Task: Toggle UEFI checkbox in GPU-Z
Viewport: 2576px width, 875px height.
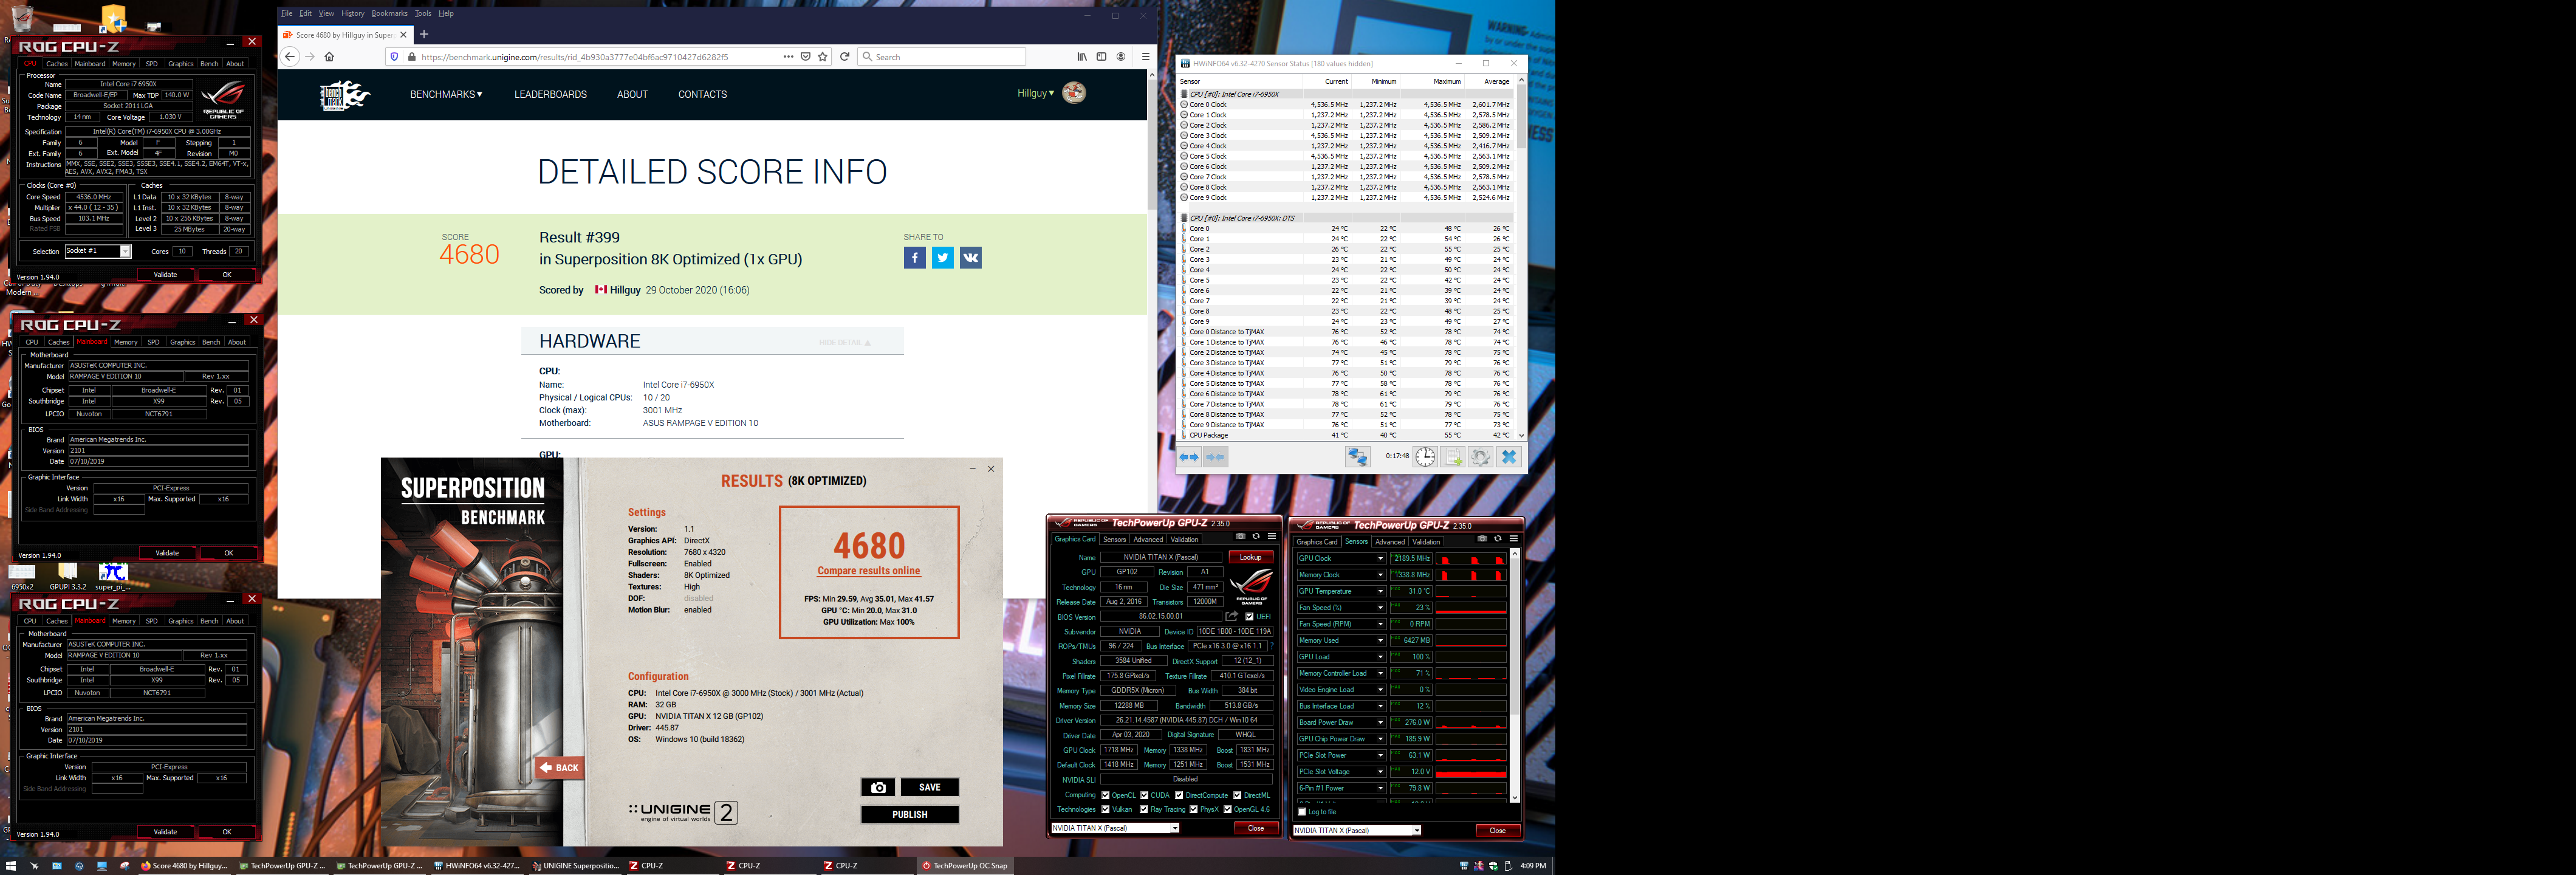Action: 1250,617
